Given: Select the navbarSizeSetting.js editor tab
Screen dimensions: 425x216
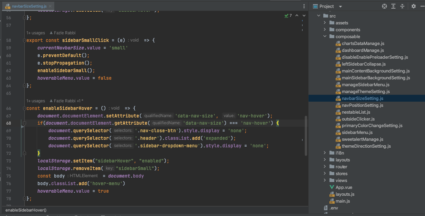Looking at the screenshot, I should coord(29,6).
